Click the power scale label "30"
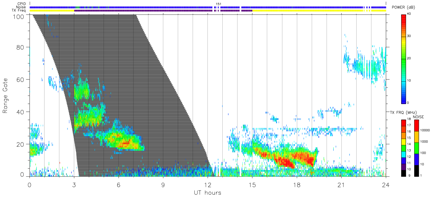 pos(410,36)
